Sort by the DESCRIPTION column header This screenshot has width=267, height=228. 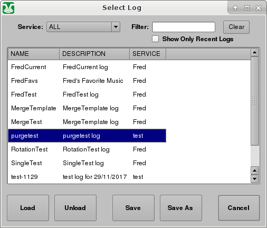[94, 54]
